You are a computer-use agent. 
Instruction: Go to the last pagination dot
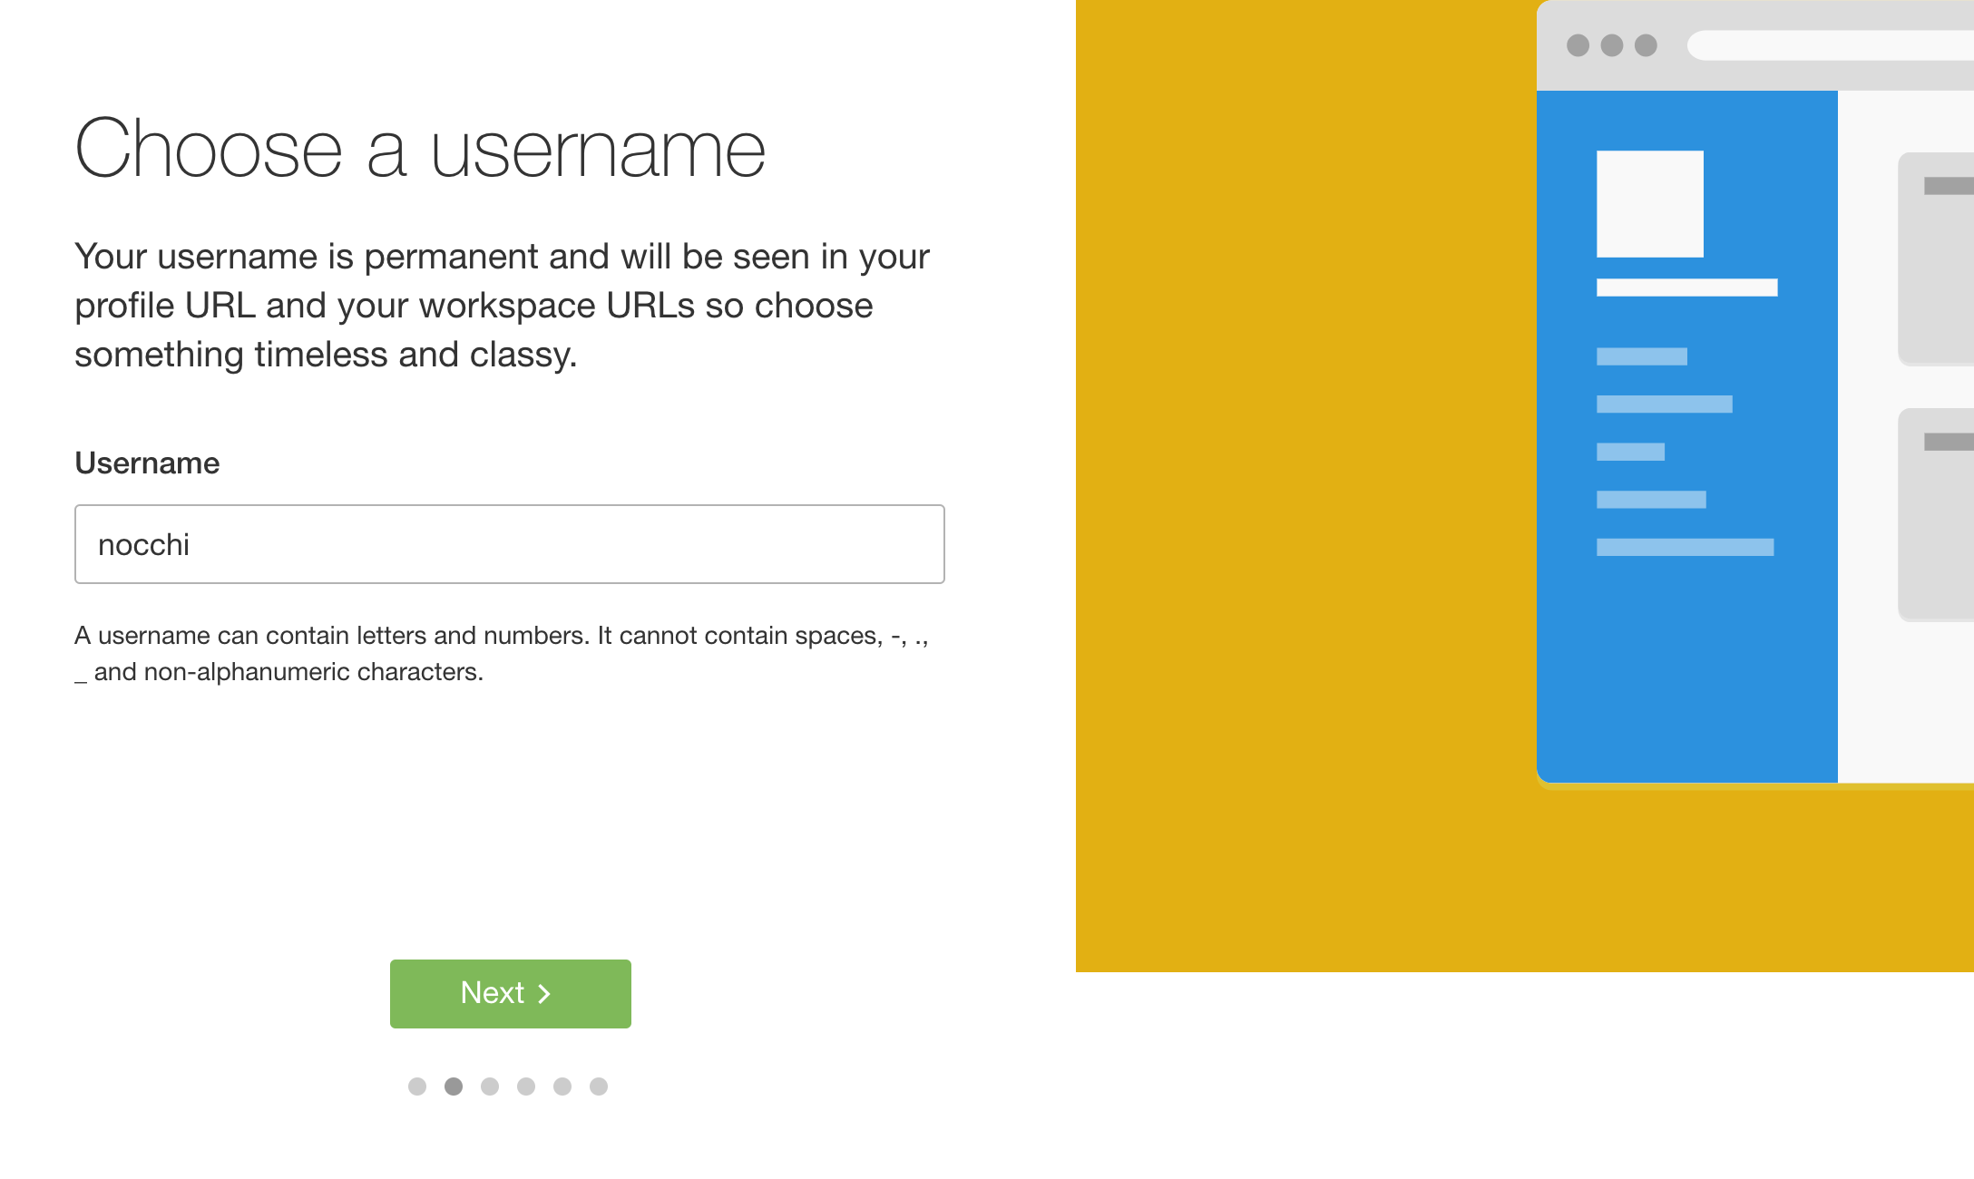599,1086
